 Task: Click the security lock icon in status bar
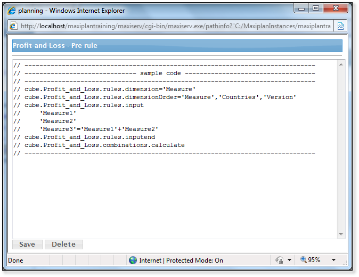279,260
